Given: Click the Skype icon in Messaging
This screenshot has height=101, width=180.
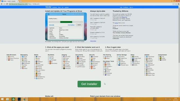Looking at the screenshot, I should pos(22,57).
